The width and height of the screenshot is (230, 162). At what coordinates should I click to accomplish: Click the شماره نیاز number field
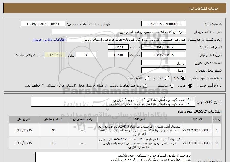click(x=164, y=24)
